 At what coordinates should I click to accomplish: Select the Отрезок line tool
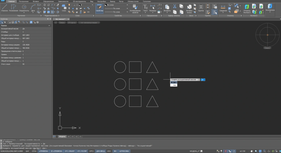5,7
